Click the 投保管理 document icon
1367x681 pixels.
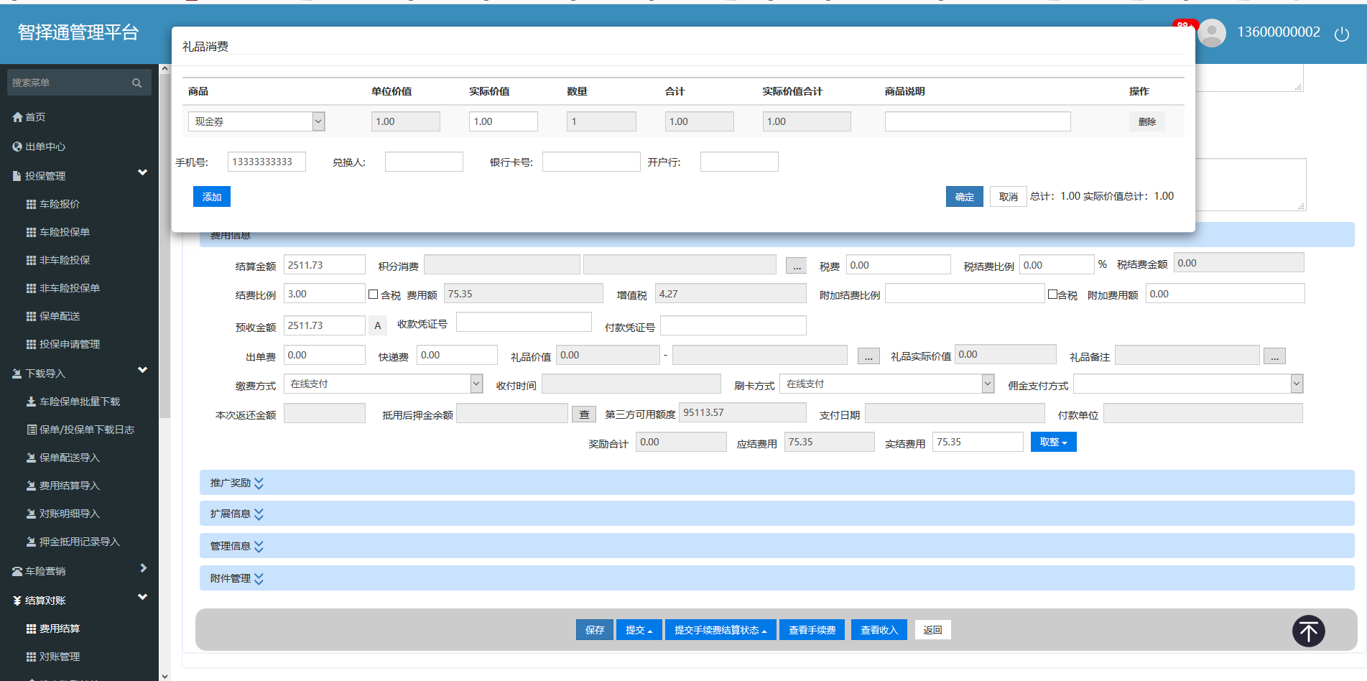(x=18, y=176)
